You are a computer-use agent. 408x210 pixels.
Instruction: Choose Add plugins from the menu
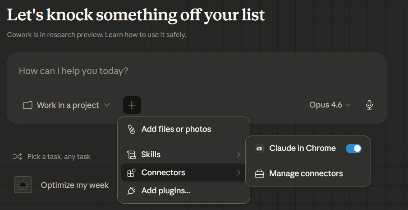point(166,191)
